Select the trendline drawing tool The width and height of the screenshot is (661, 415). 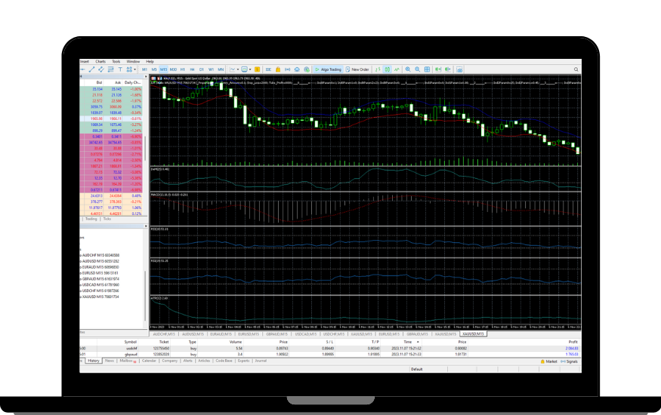pos(92,69)
